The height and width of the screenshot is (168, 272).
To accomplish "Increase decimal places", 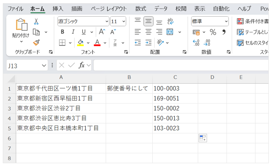I will pos(196,43).
